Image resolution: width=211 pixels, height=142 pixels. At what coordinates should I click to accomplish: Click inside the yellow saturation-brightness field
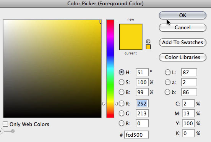[x=52, y=69]
